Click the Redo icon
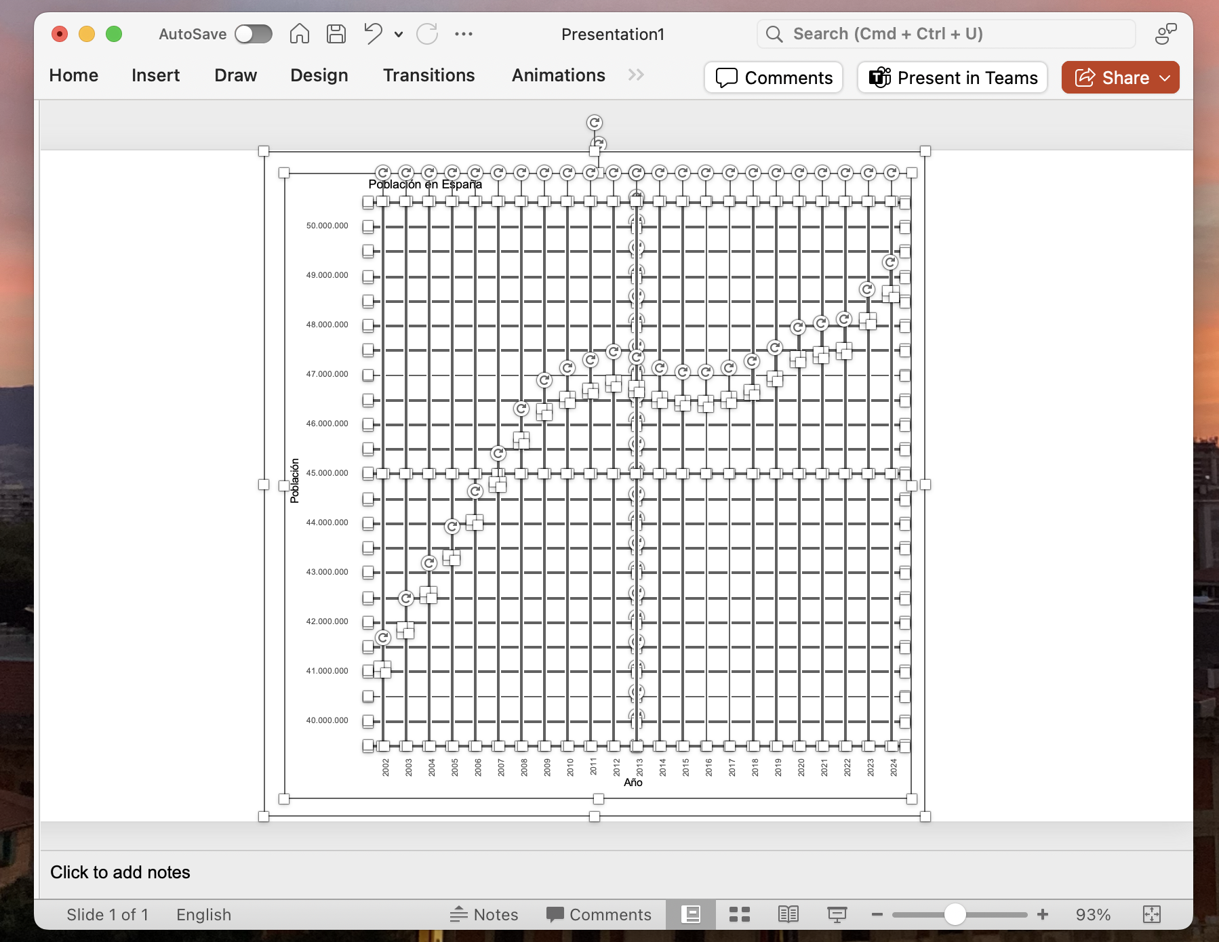Image resolution: width=1219 pixels, height=942 pixels. tap(427, 34)
